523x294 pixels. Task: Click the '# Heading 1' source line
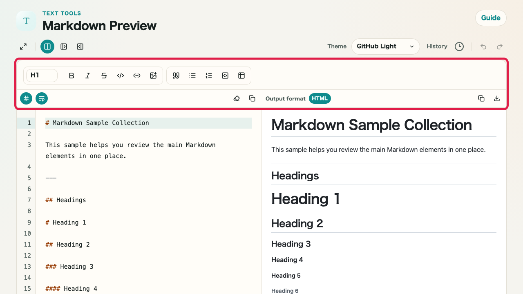coord(66,223)
